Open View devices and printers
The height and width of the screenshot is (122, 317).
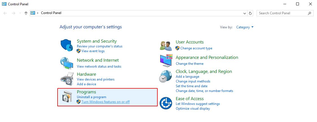click(x=95, y=79)
